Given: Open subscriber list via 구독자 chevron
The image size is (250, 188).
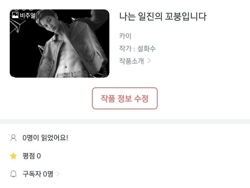Looking at the screenshot, I should click(x=58, y=174).
